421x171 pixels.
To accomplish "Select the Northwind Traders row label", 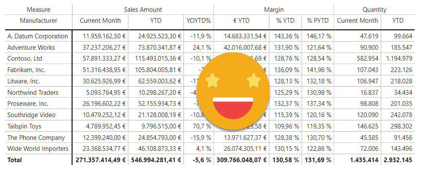I will tap(33, 93).
